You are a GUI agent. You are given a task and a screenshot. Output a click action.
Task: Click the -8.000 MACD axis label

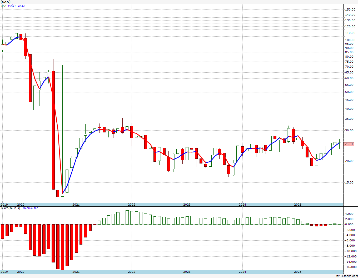(x=350, y=246)
